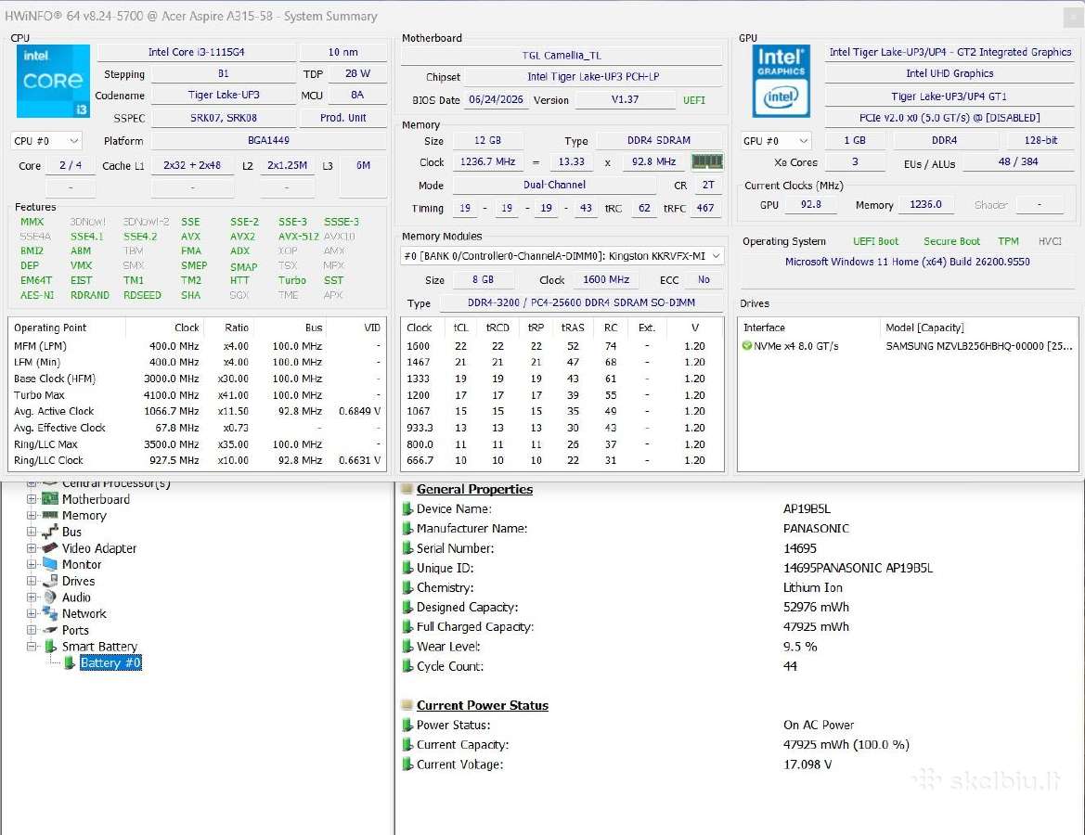The height and width of the screenshot is (835, 1085).
Task: Click the battery icon beside Chemistry
Action: click(x=407, y=587)
